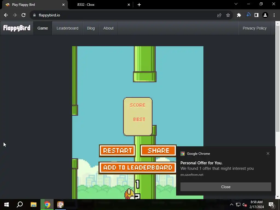Click the address bar URL flappybird.io

tap(49, 15)
